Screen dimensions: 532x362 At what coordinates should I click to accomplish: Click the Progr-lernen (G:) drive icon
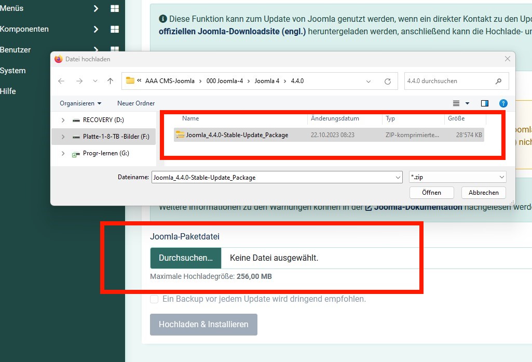tap(76, 154)
